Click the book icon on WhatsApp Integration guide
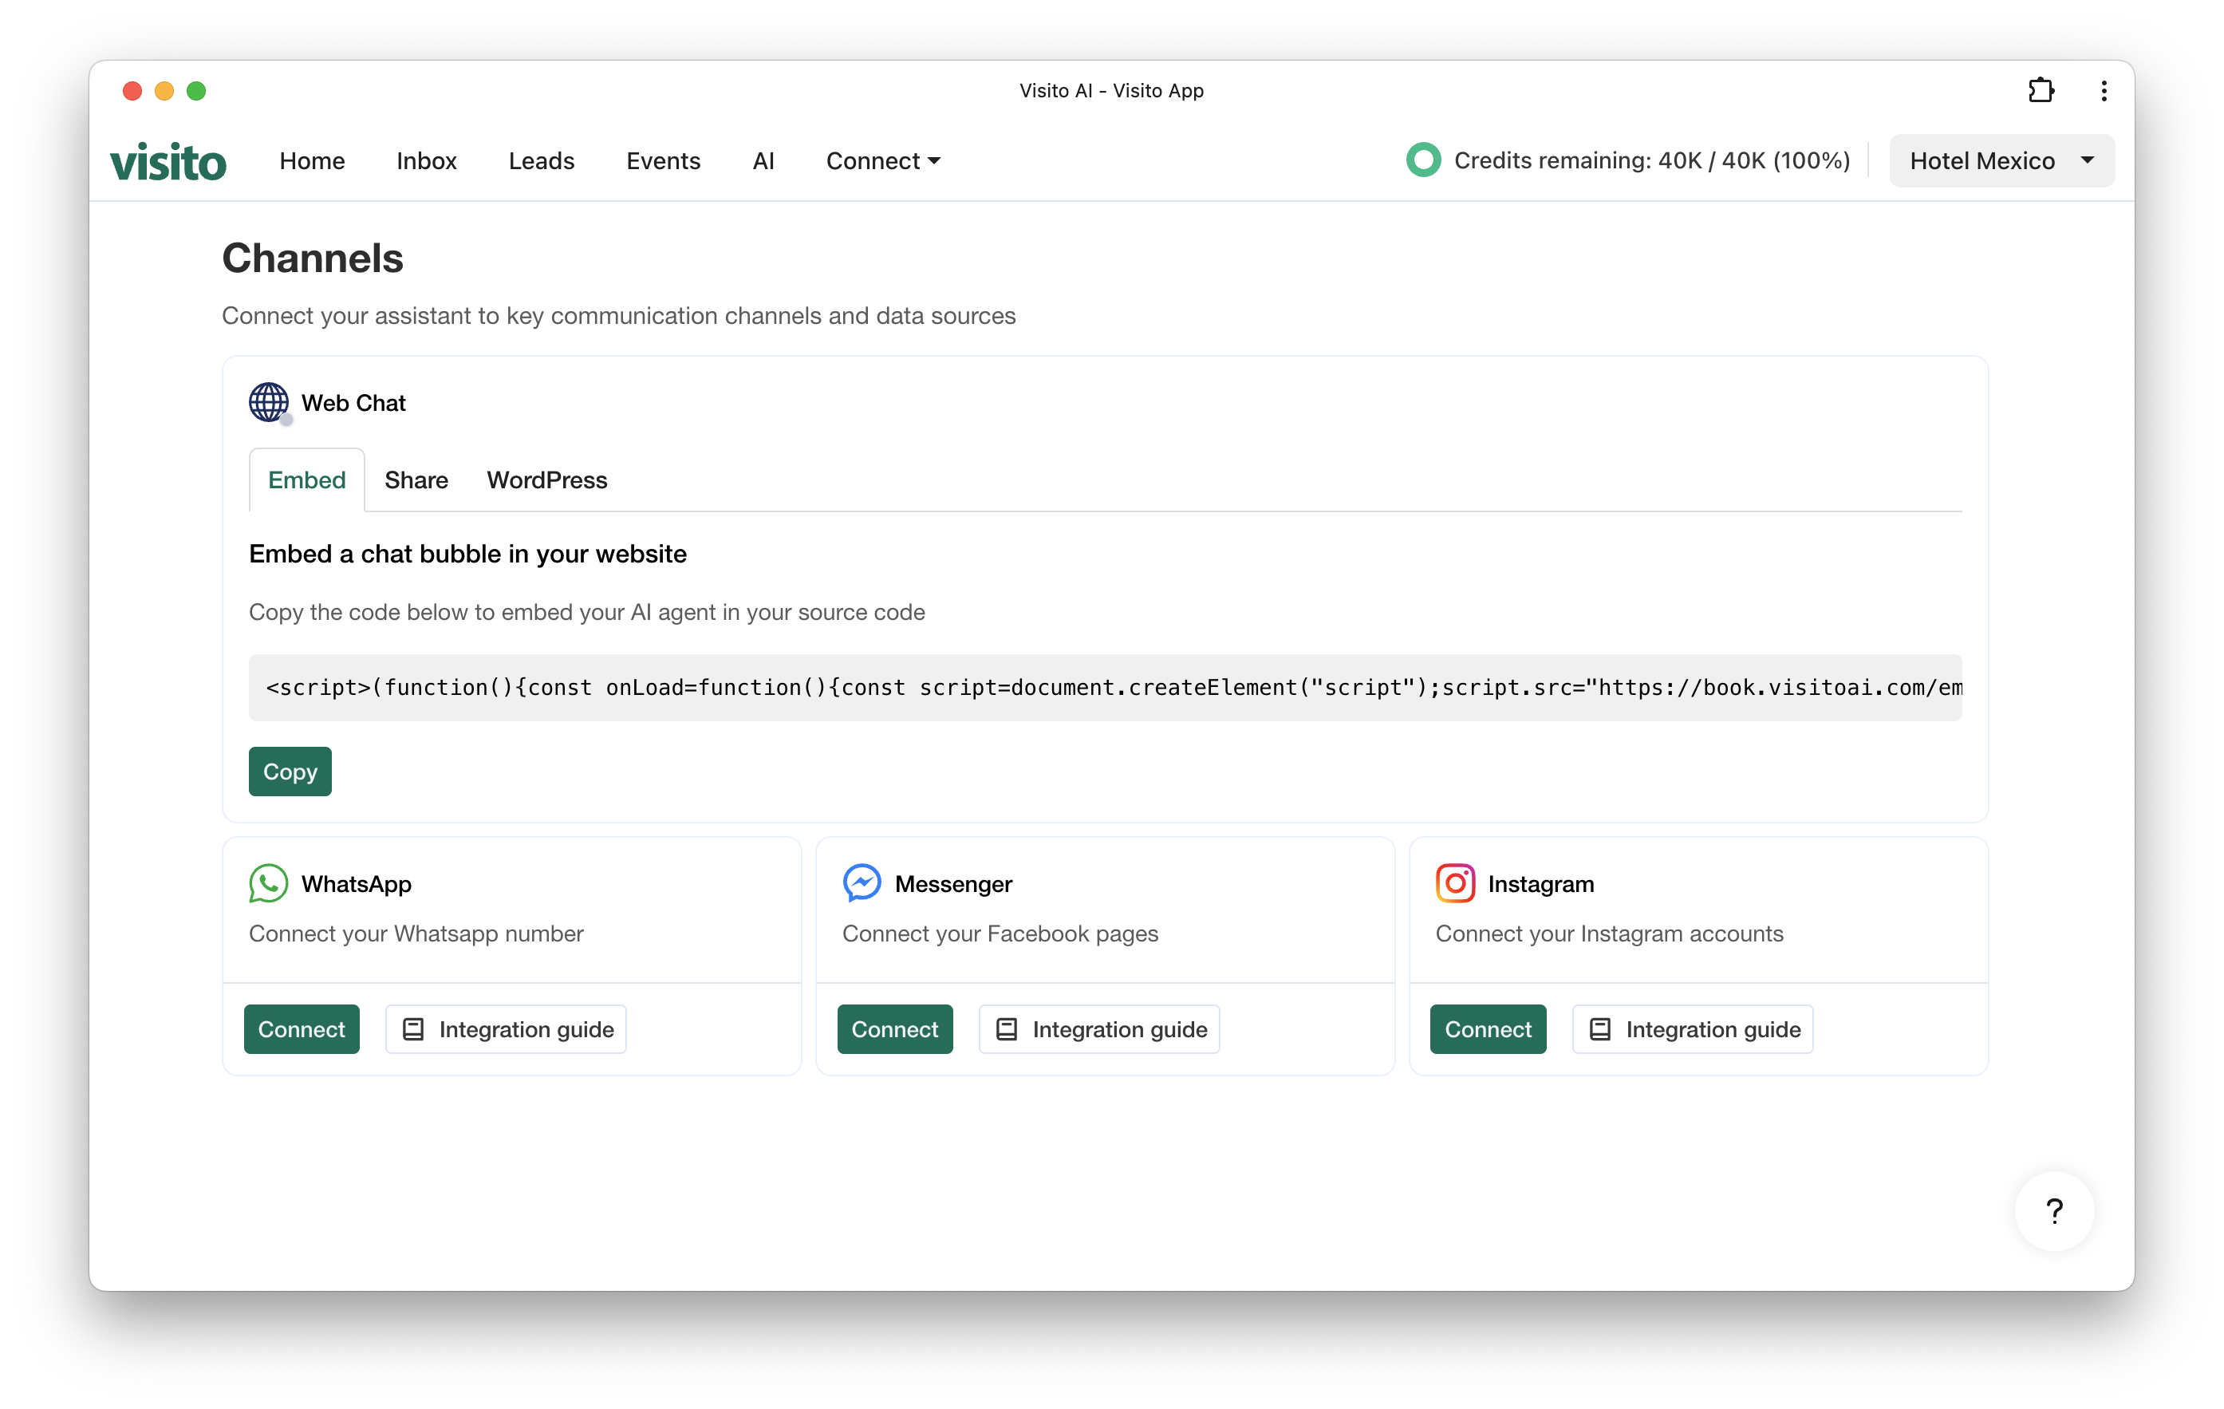Screen dimensions: 2224x1409 coord(413,1028)
